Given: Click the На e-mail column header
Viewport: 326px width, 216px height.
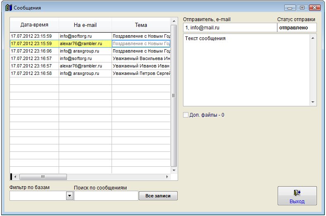Looking at the screenshot, I should click(x=85, y=25).
